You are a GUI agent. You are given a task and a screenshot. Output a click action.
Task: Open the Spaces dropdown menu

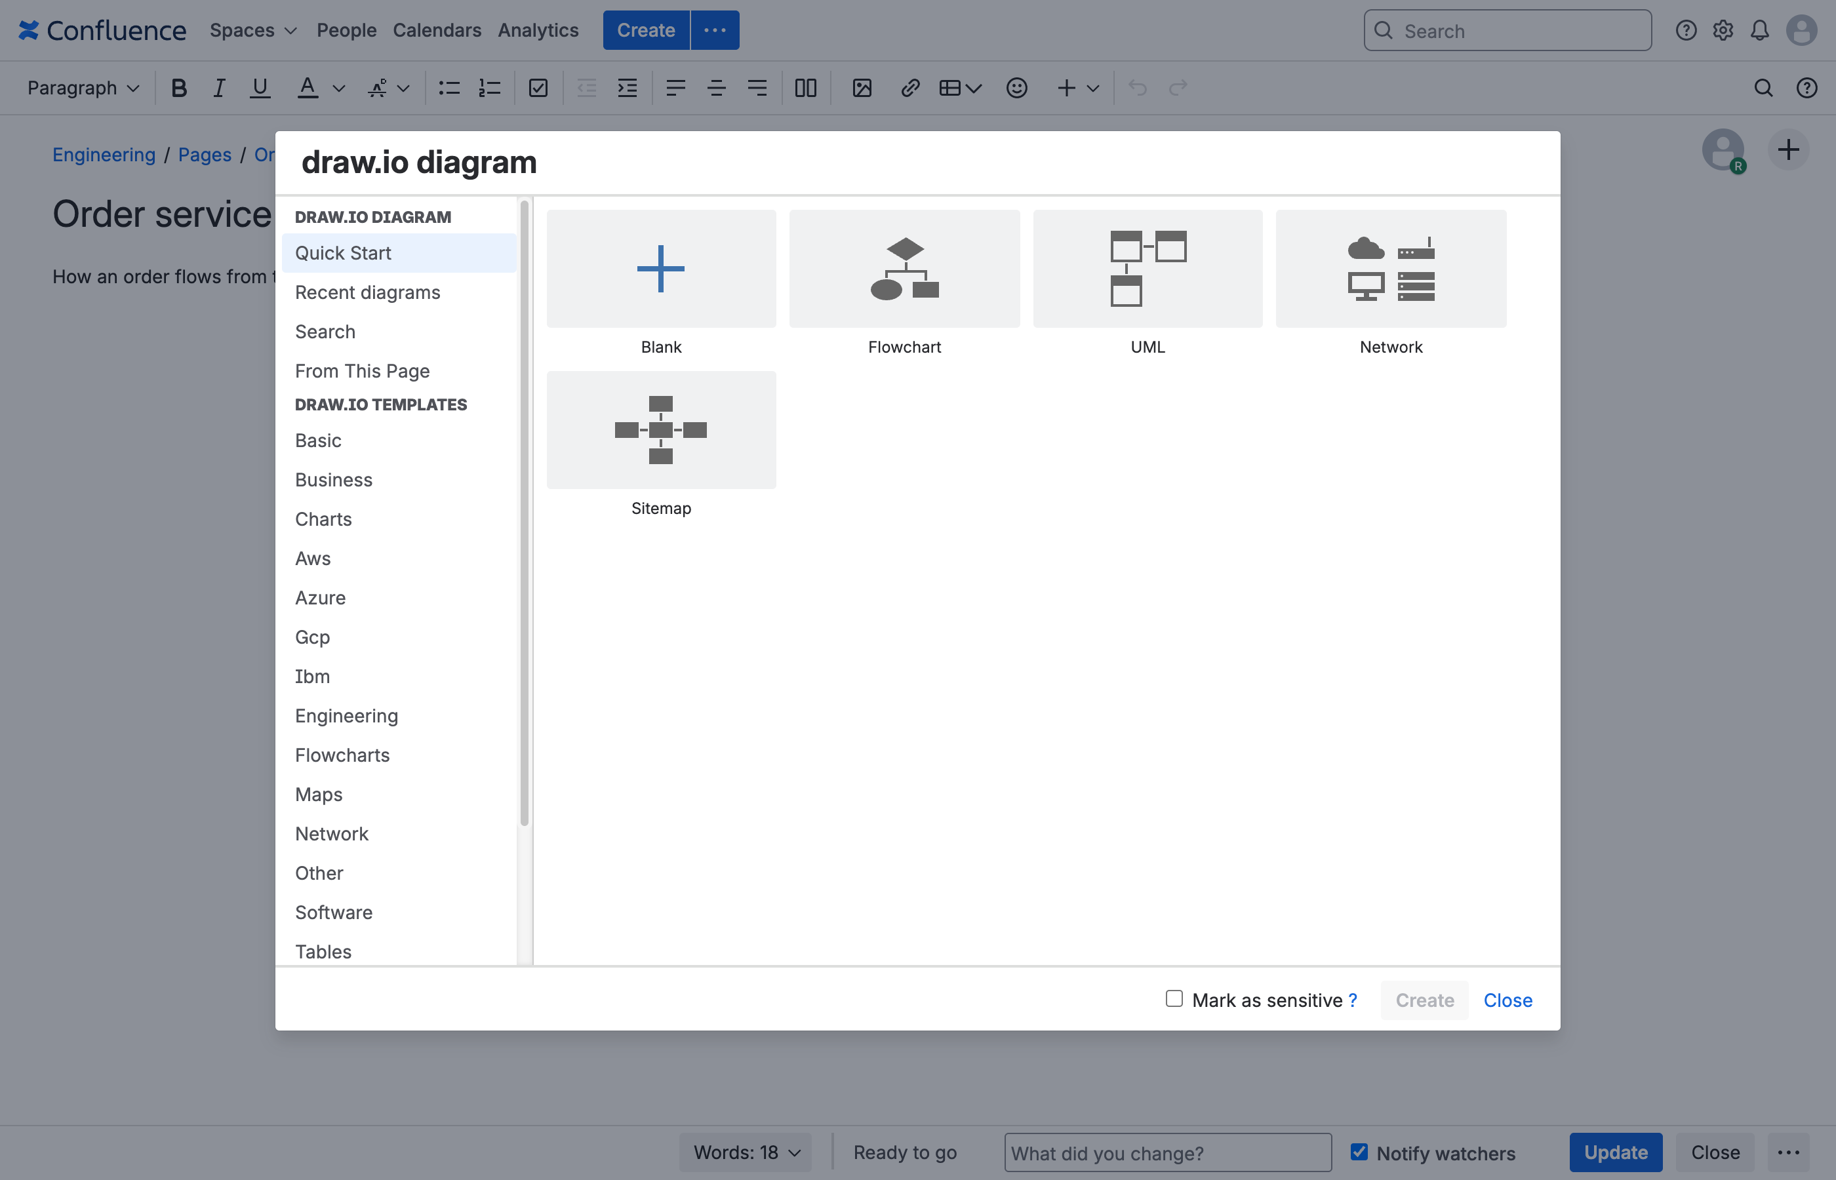pos(253,31)
